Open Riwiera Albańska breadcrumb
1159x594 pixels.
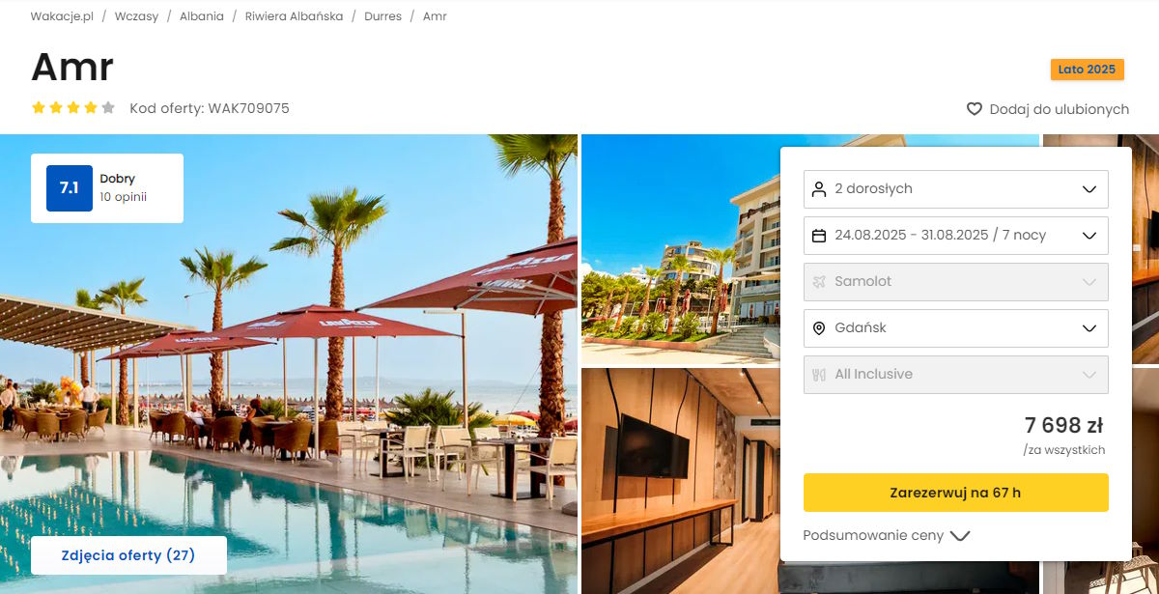coord(294,16)
